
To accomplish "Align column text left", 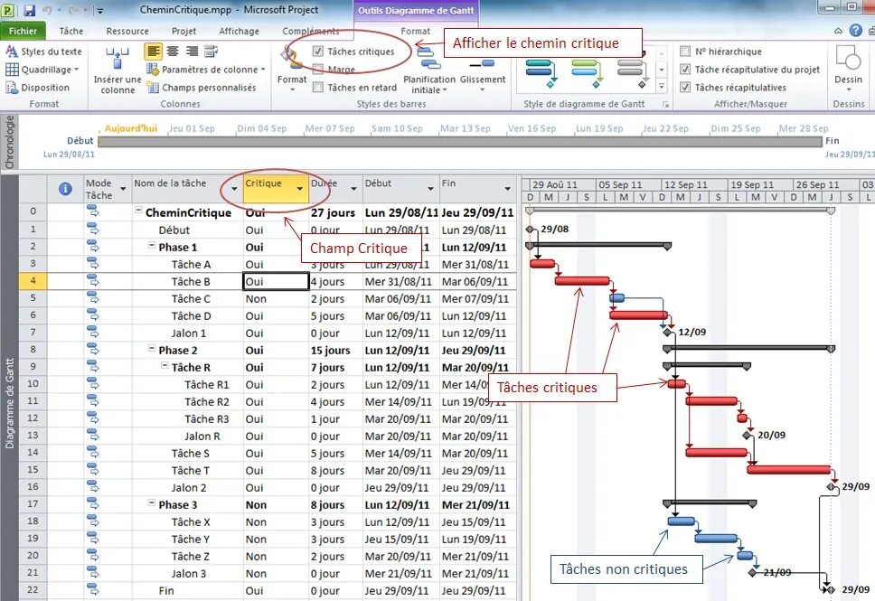I will pyautogui.click(x=154, y=52).
